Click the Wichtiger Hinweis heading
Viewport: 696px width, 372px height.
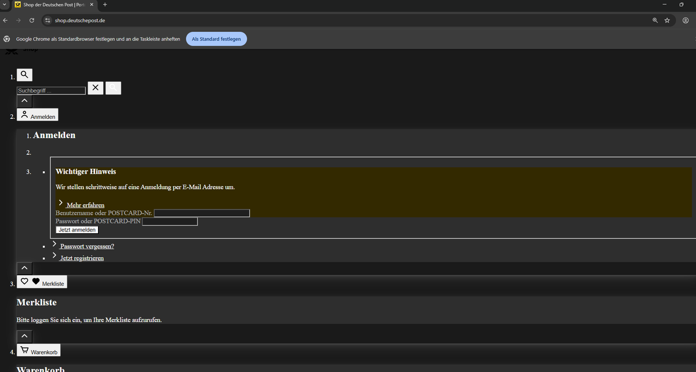click(x=86, y=172)
